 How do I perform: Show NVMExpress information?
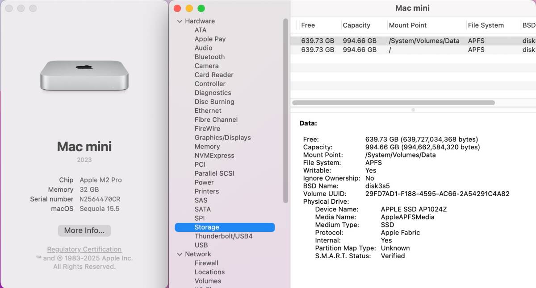coord(214,155)
